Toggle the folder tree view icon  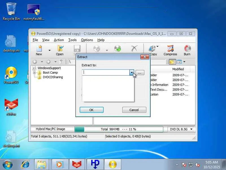click(172, 62)
